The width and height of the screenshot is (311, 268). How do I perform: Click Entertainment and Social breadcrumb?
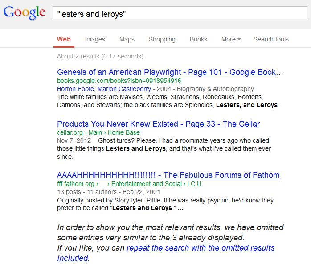(147, 184)
